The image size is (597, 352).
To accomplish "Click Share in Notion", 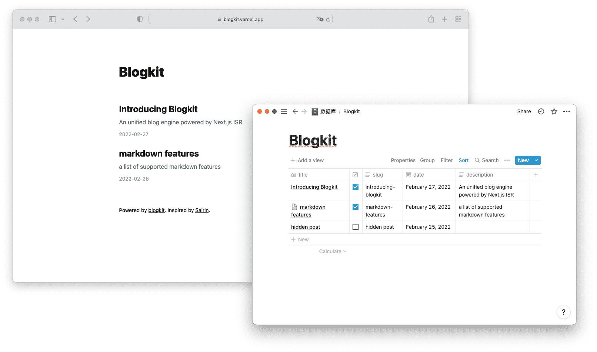I will pyautogui.click(x=524, y=111).
